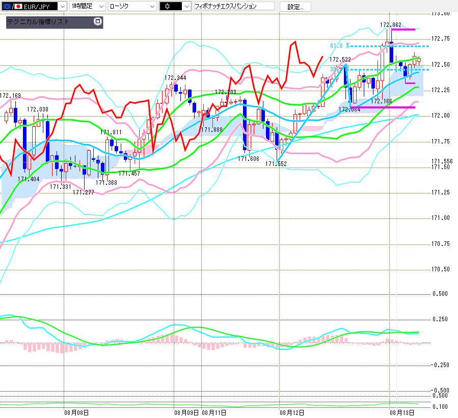The width and height of the screenshot is (458, 418).
Task: Click the 0.250 MACD axis label
Action: coord(440,319)
